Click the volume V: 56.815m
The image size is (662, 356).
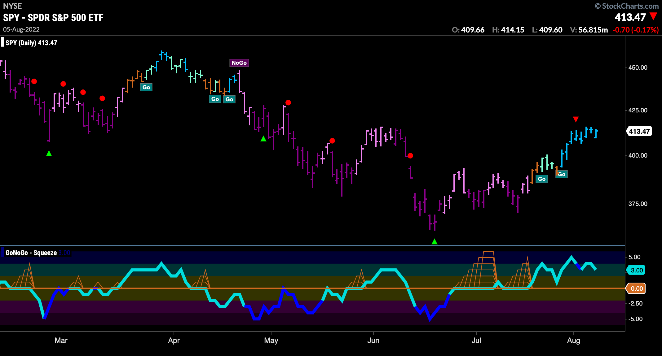pos(589,30)
